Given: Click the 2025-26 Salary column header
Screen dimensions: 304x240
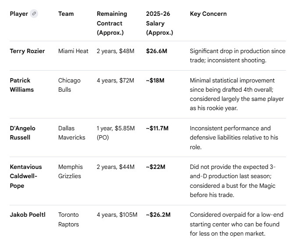Looking at the screenshot, I should click(x=159, y=23).
